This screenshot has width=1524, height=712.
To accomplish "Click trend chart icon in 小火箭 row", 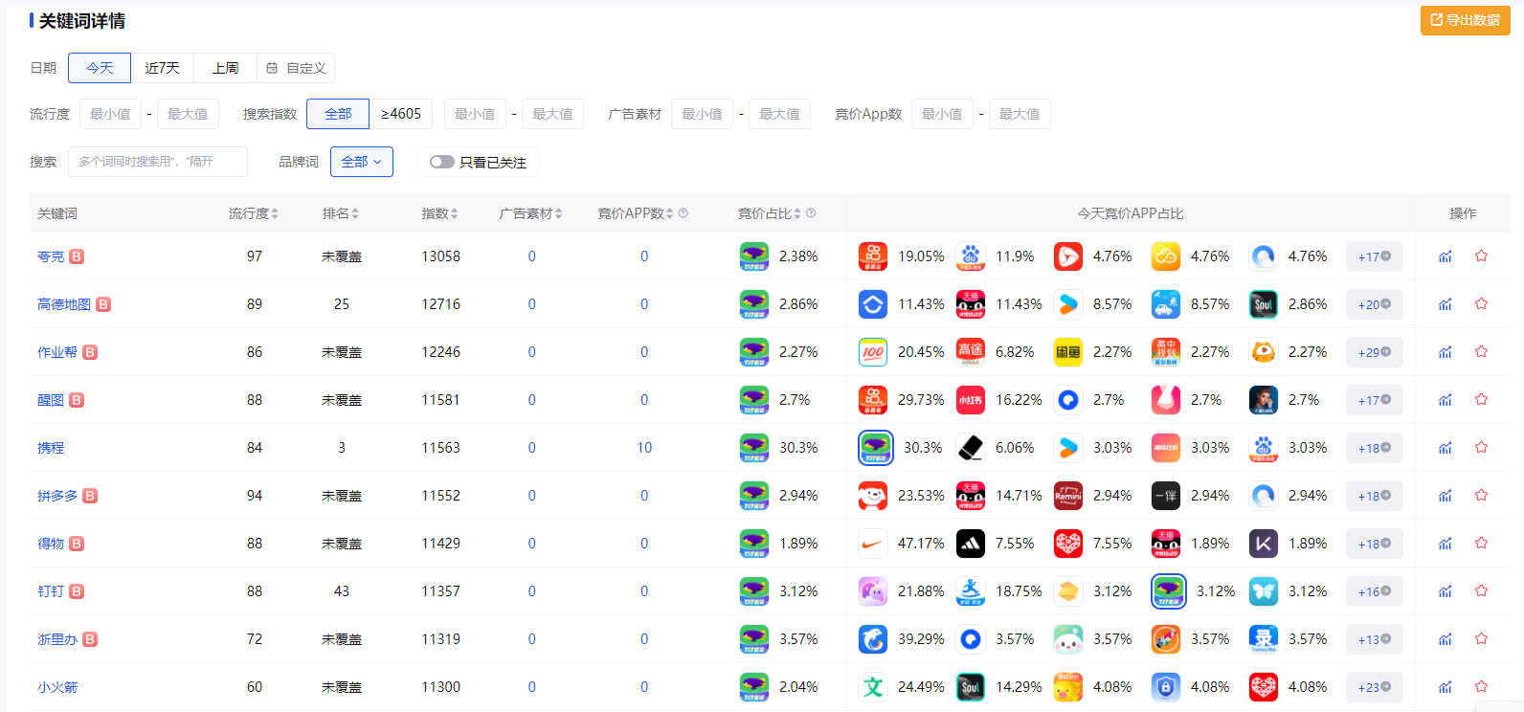I will coord(1445,687).
